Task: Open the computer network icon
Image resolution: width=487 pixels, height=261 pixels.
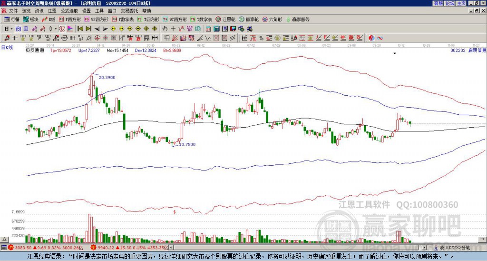Action: (x=249, y=29)
